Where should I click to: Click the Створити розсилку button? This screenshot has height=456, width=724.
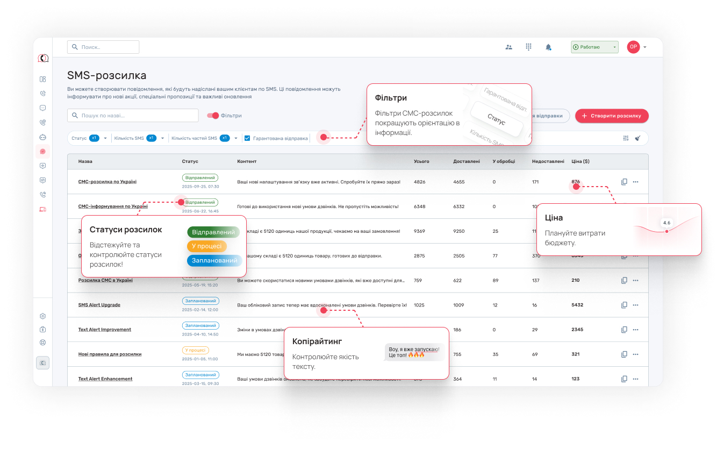[612, 116]
